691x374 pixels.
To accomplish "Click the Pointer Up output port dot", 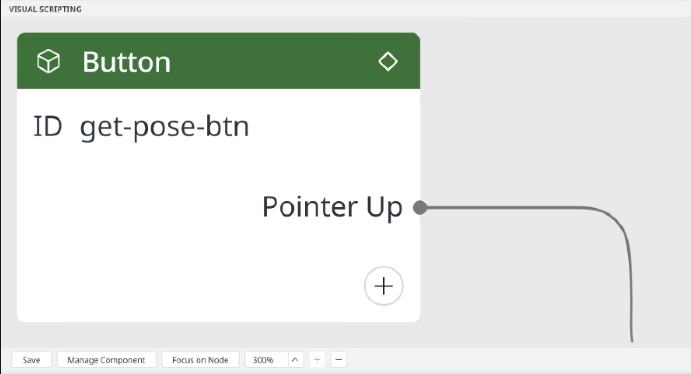I will coord(420,208).
